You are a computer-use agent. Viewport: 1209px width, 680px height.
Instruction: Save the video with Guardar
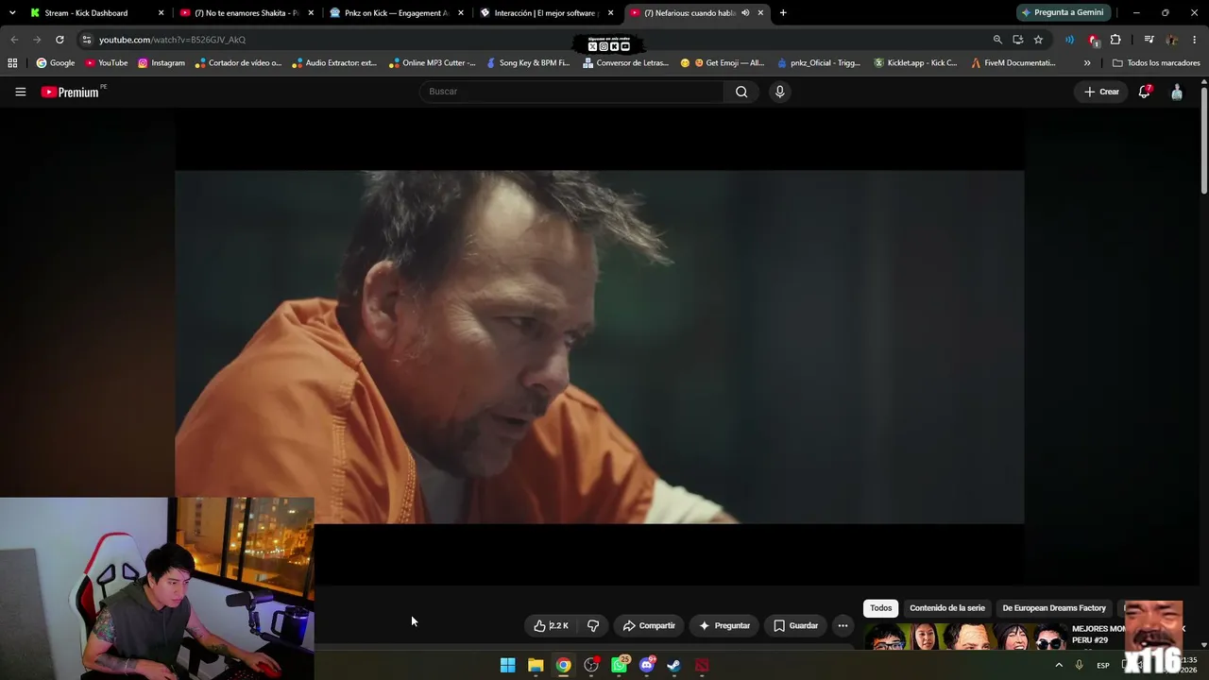pyautogui.click(x=795, y=625)
